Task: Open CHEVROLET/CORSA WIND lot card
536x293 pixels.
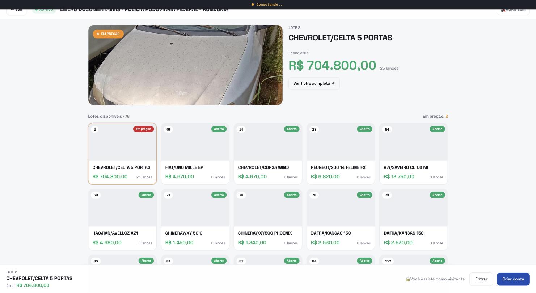Action: pyautogui.click(x=268, y=154)
